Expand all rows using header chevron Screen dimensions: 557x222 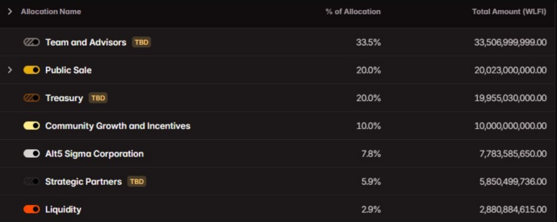[x=9, y=11]
